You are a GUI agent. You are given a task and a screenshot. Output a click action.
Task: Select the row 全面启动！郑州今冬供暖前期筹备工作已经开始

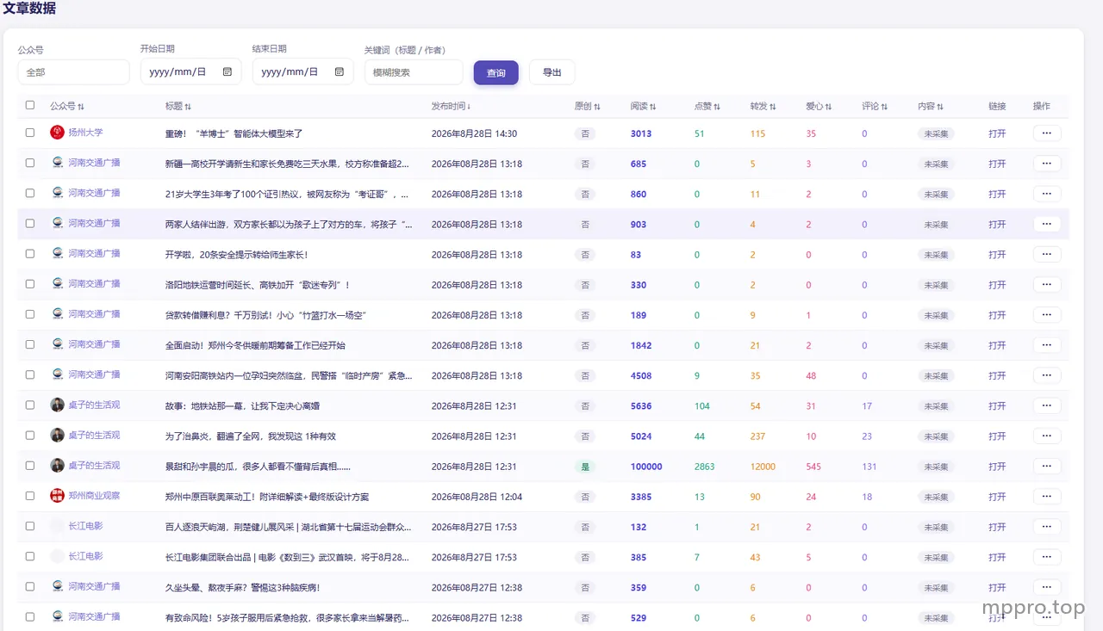tap(30, 344)
